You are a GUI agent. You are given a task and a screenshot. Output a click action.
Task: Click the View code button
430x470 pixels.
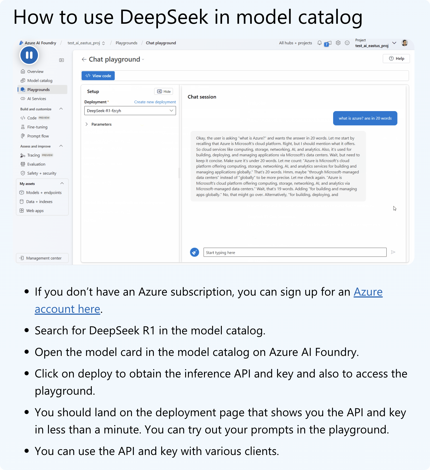pyautogui.click(x=98, y=76)
